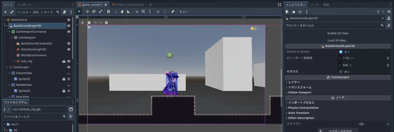Toggle visibility of GameScene node
This screenshot has width=394, height=132.
pyautogui.click(x=69, y=20)
